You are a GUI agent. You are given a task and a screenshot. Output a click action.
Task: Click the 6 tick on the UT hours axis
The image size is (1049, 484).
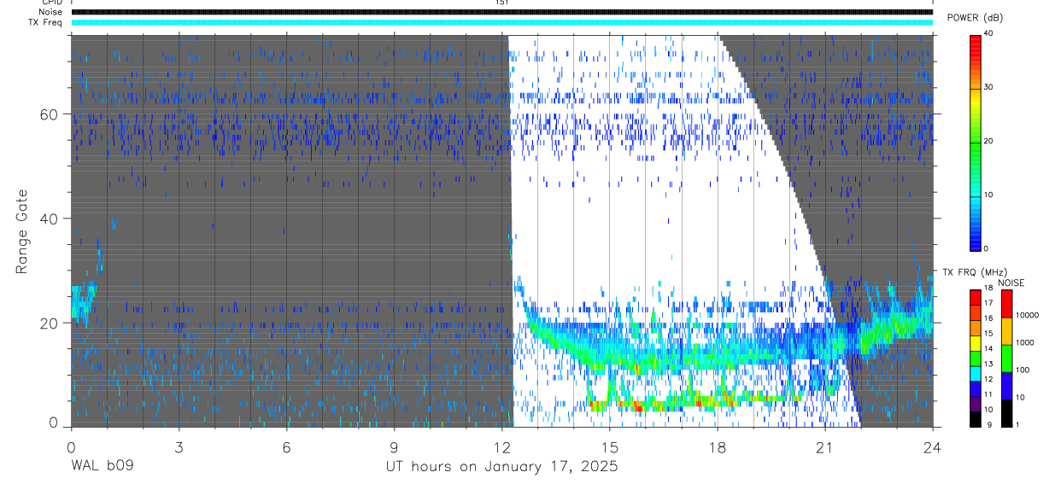tap(286, 446)
